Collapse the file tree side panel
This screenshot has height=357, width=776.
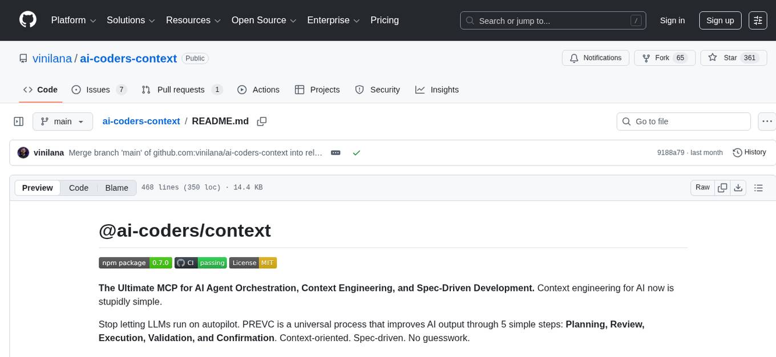[x=18, y=121]
